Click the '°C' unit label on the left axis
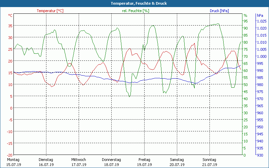 tap(10, 15)
